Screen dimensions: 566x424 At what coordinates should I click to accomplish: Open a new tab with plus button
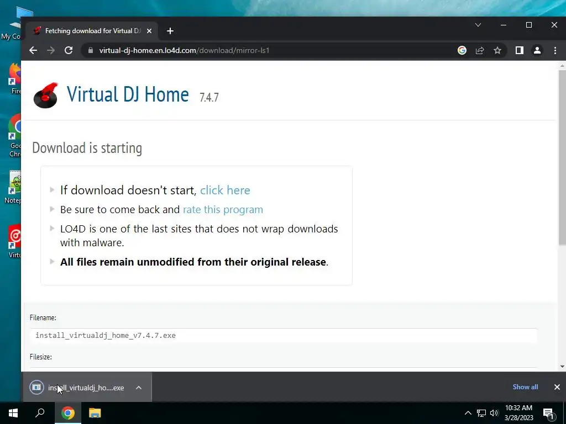(170, 31)
